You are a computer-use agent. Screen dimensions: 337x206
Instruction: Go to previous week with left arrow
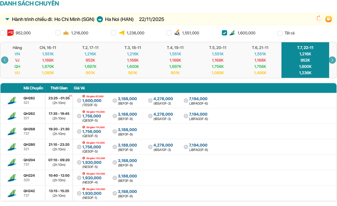(5, 60)
